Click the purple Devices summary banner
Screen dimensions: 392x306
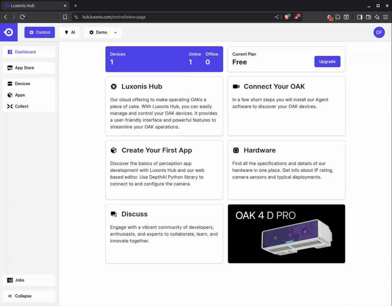pos(164,59)
